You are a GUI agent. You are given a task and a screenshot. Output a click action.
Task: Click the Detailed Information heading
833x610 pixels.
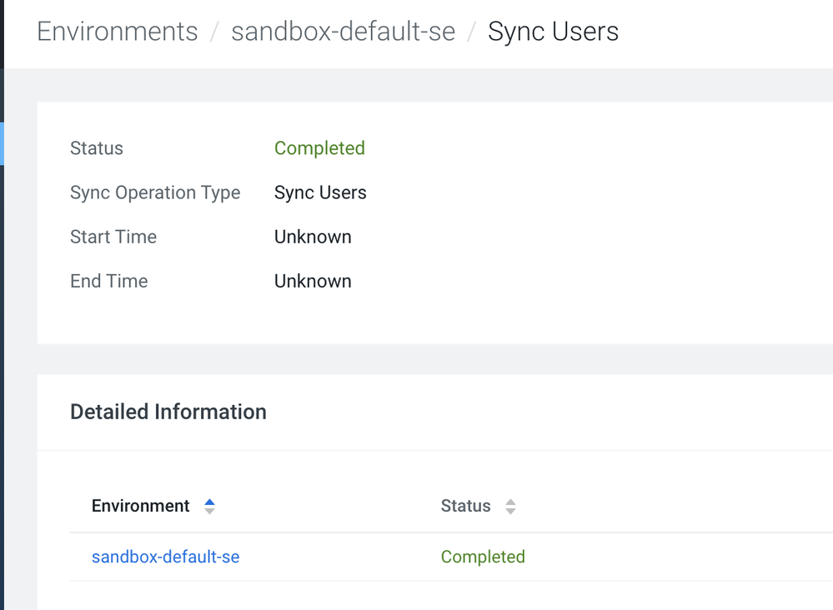click(168, 412)
